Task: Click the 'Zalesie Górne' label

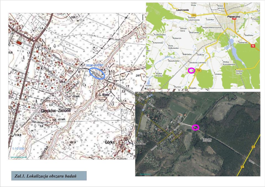Action: point(239,72)
